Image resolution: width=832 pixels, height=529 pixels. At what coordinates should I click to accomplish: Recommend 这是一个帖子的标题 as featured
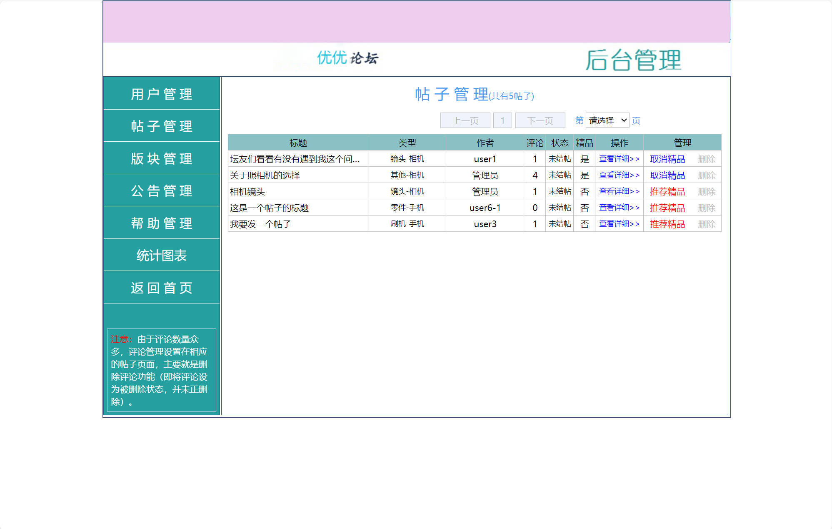point(667,207)
